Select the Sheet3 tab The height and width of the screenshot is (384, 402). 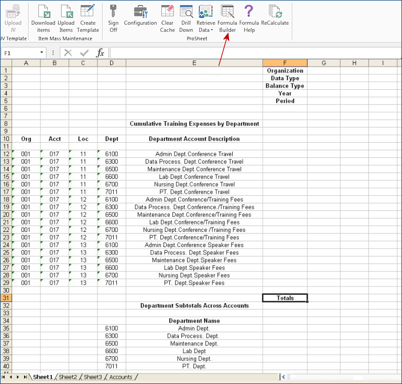coord(93,377)
